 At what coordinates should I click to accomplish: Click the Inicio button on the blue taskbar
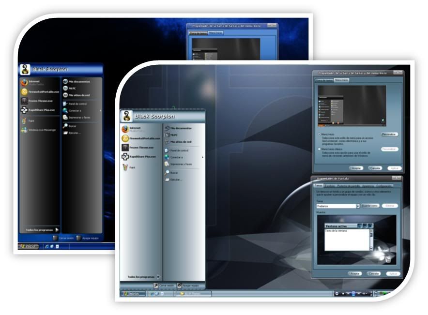(29, 246)
